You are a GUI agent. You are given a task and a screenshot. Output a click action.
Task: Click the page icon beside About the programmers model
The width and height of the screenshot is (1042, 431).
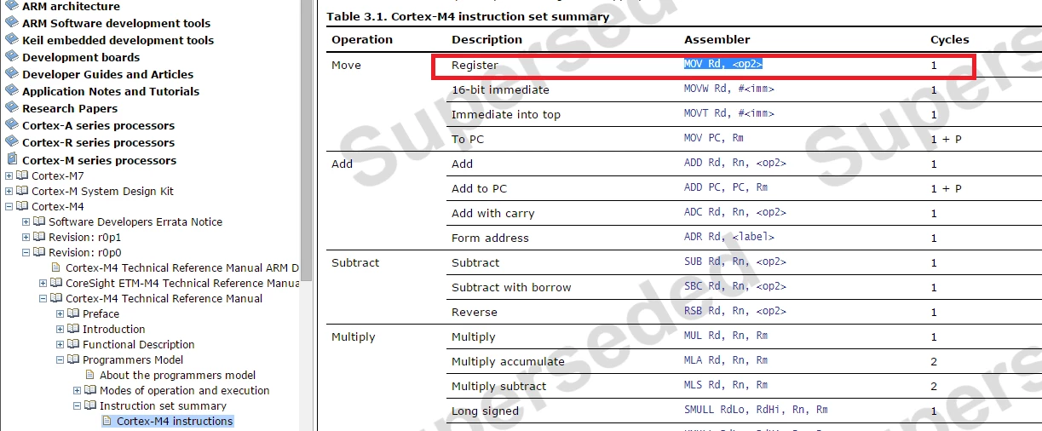pyautogui.click(x=90, y=375)
